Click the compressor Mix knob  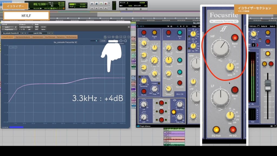click(155, 74)
